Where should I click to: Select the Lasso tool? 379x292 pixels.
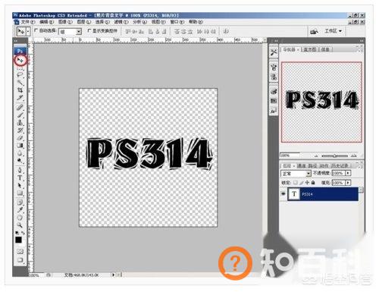coord(20,75)
